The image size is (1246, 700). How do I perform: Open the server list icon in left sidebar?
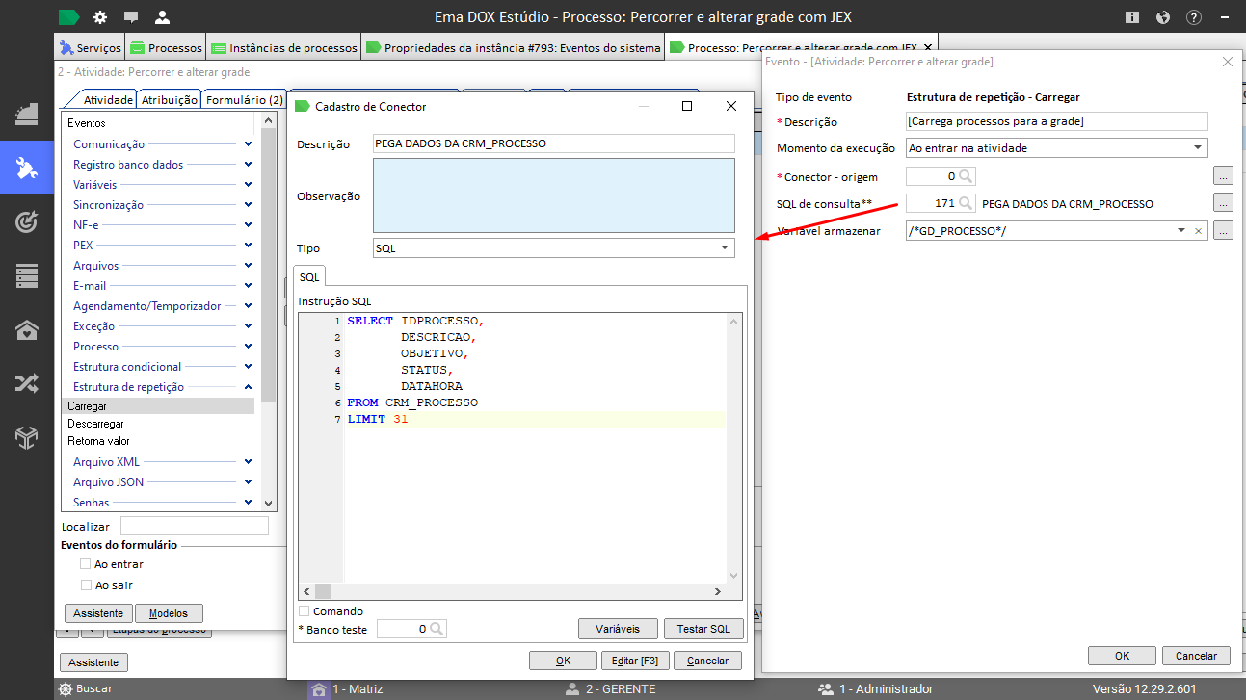tap(27, 276)
